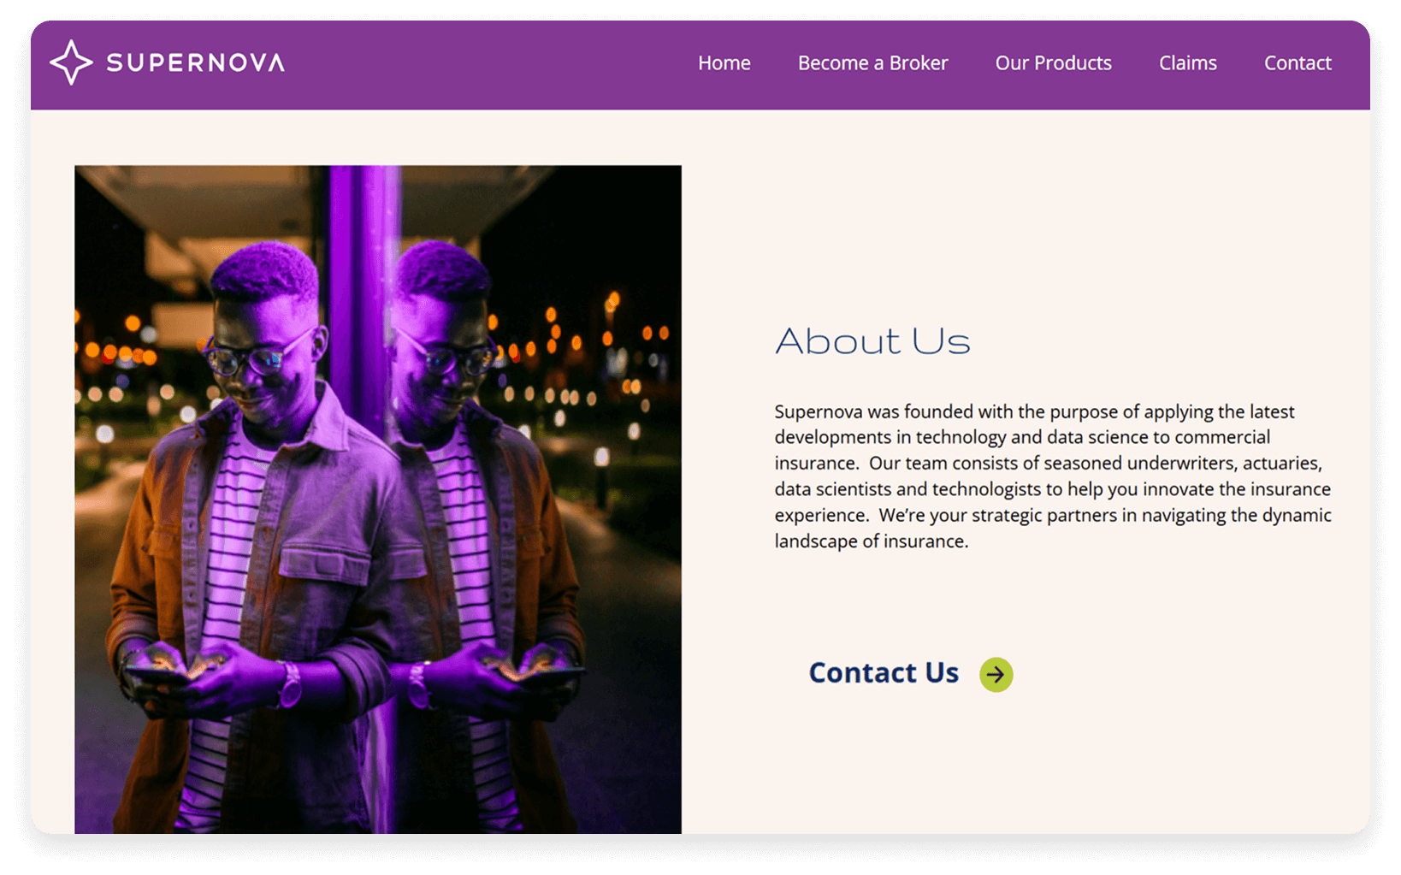
Task: Click the SUPERNOVA wordmark text
Action: tap(196, 62)
